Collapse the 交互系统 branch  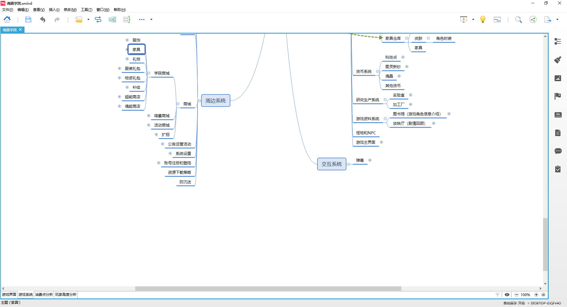(x=348, y=164)
